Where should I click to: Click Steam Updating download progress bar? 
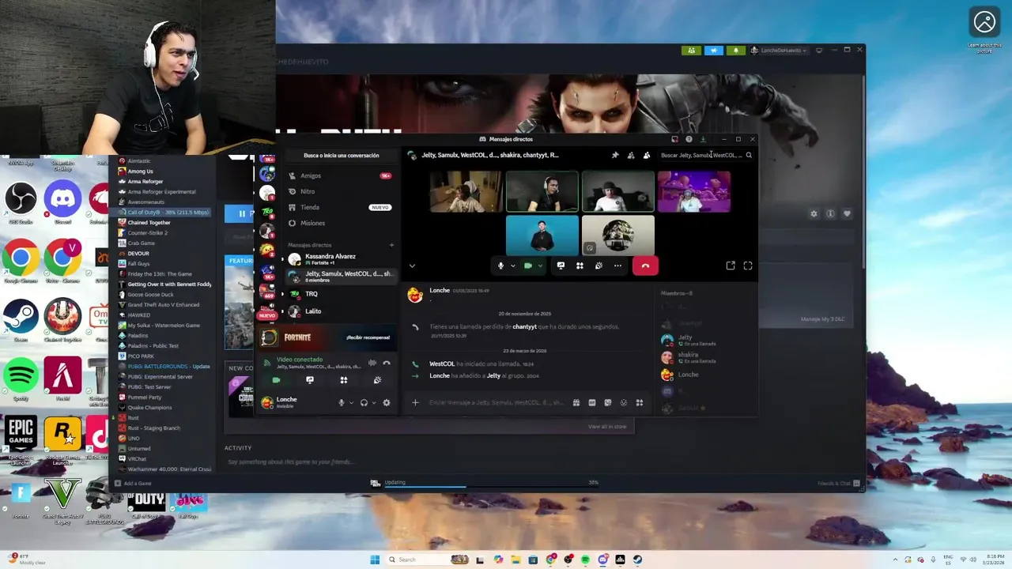490,487
